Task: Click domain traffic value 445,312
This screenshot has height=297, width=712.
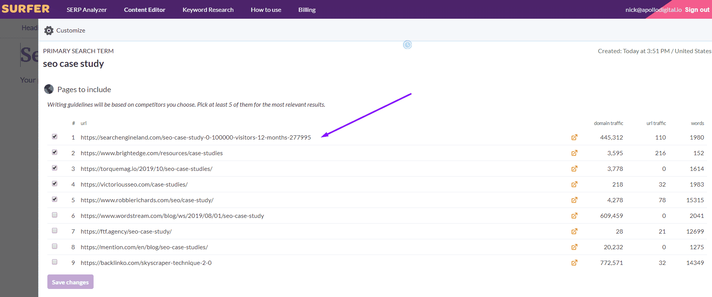Action: click(x=612, y=138)
